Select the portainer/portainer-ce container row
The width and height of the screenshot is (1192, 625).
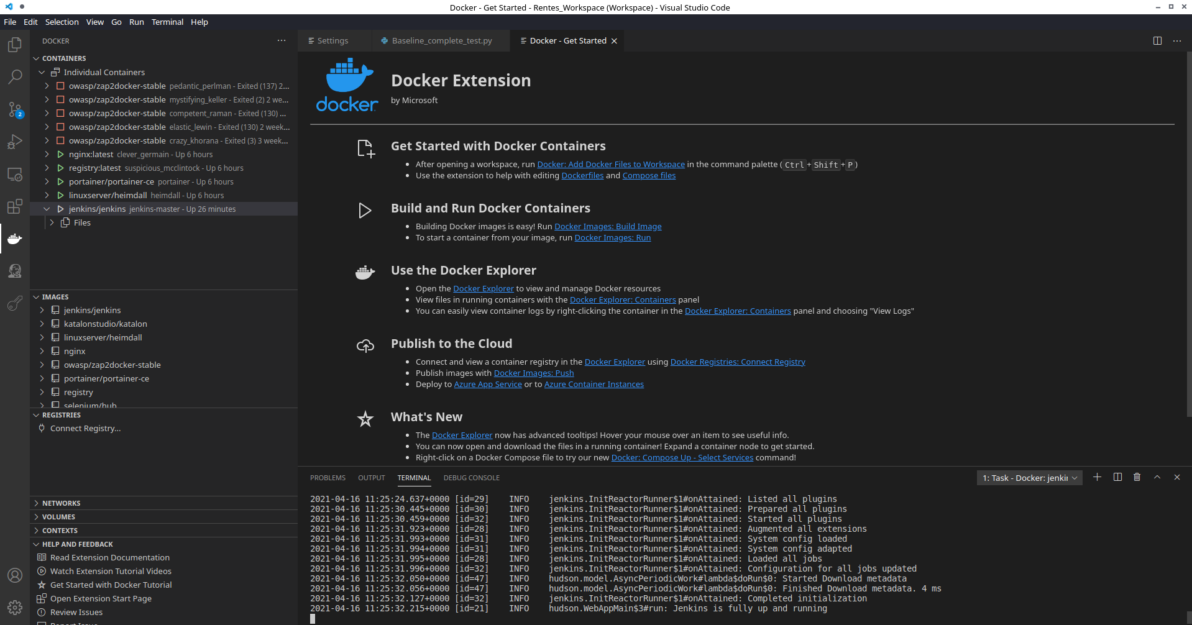pos(164,181)
